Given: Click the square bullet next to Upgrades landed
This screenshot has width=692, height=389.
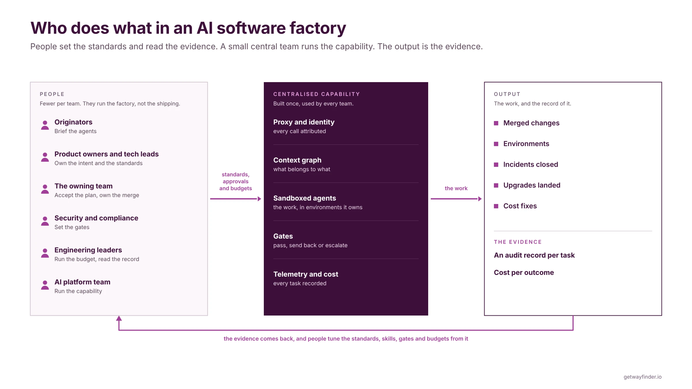Looking at the screenshot, I should (496, 186).
